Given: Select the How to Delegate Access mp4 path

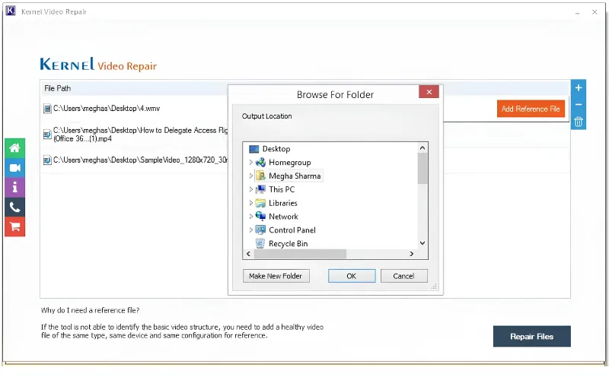Looking at the screenshot, I should (141, 135).
